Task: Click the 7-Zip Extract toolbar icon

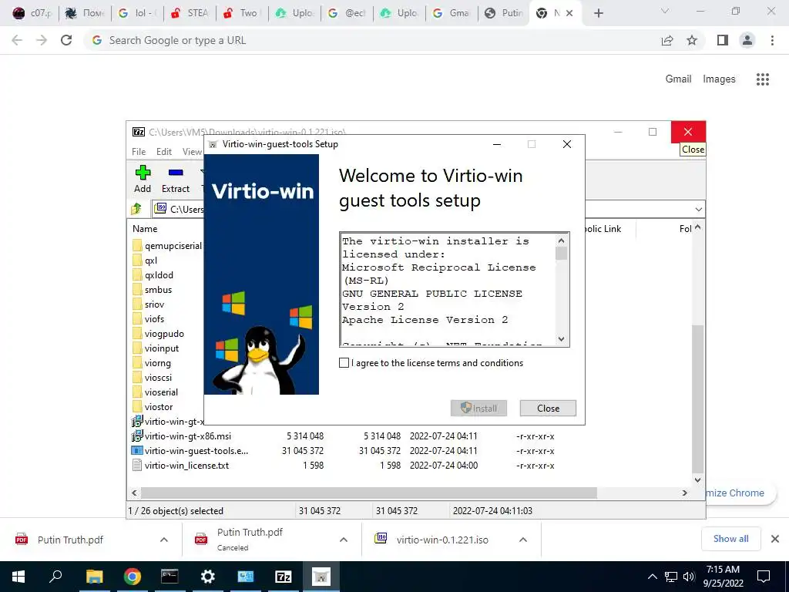Action: coord(176,179)
